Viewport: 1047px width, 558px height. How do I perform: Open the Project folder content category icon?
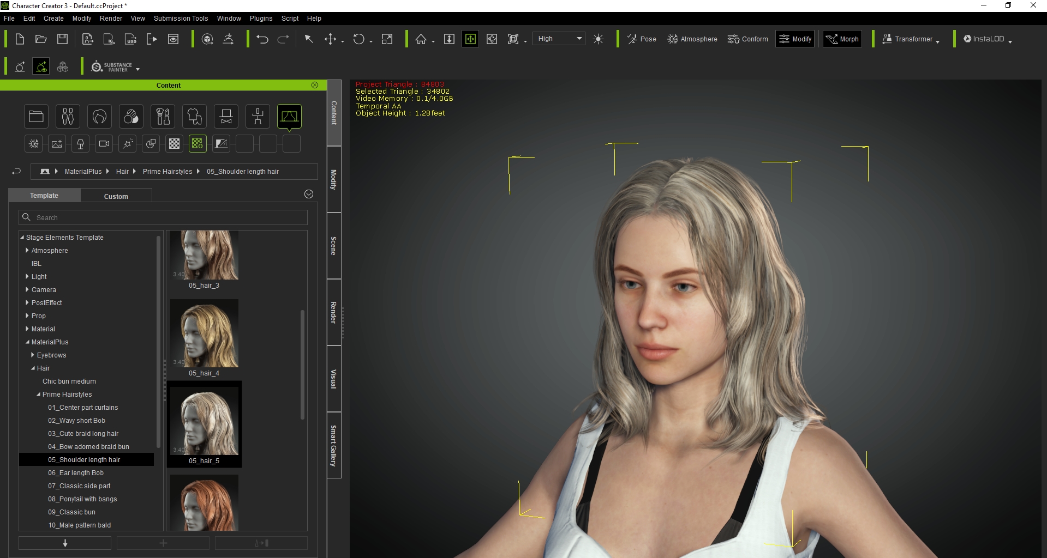[x=36, y=116]
